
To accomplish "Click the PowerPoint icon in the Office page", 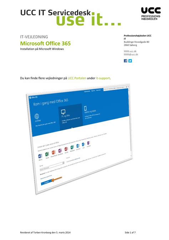I will (53, 152).
